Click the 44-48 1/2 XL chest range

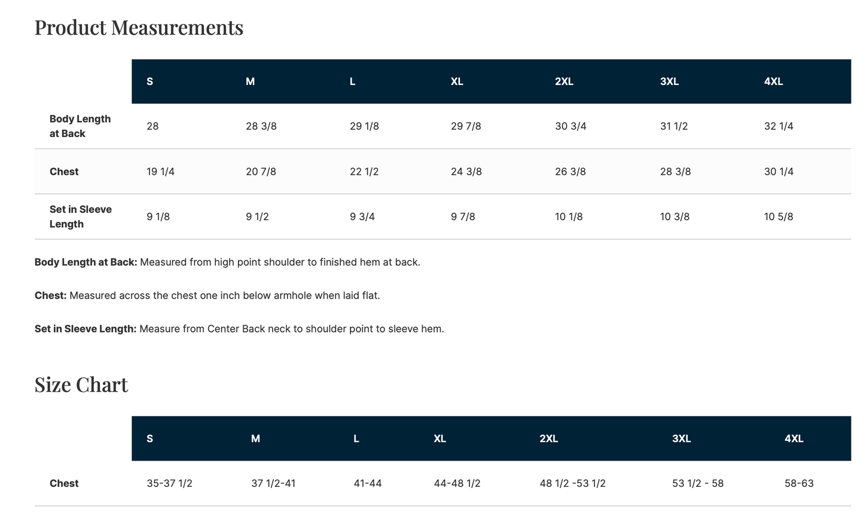457,483
